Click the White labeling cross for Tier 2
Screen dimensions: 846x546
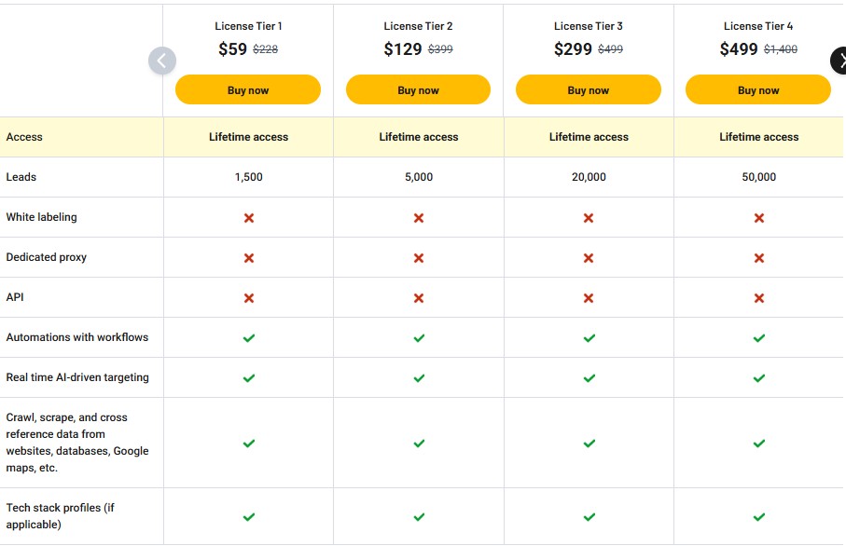(x=419, y=218)
